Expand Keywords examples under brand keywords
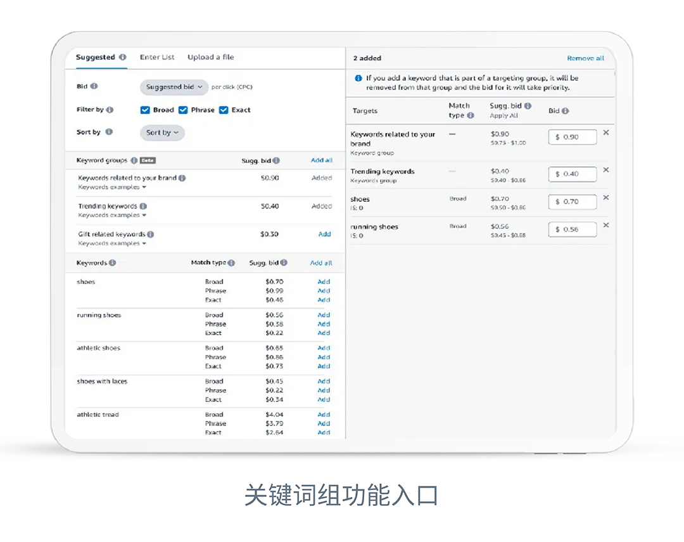 [x=112, y=187]
